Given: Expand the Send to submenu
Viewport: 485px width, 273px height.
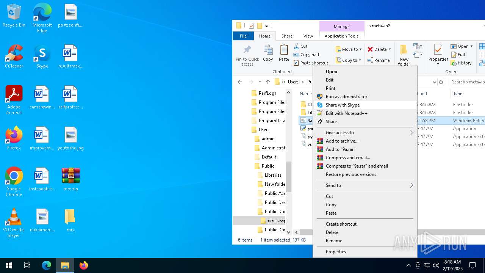Looking at the screenshot, I should 365,185.
